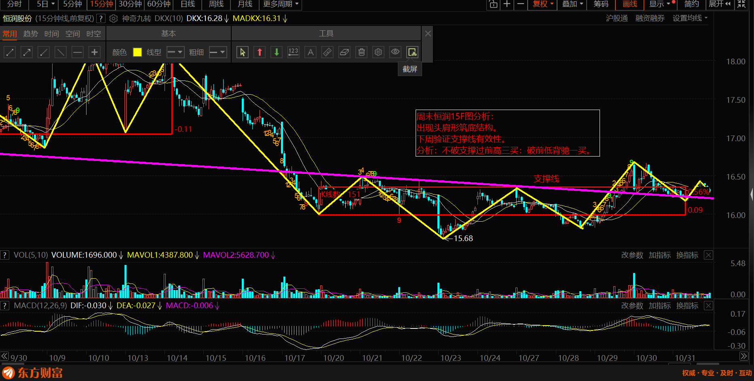Place a green down-arrow marker

click(277, 52)
